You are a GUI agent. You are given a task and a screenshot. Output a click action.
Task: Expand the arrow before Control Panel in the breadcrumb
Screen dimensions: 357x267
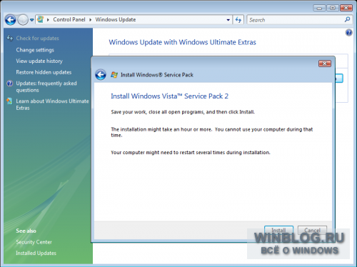48,20
